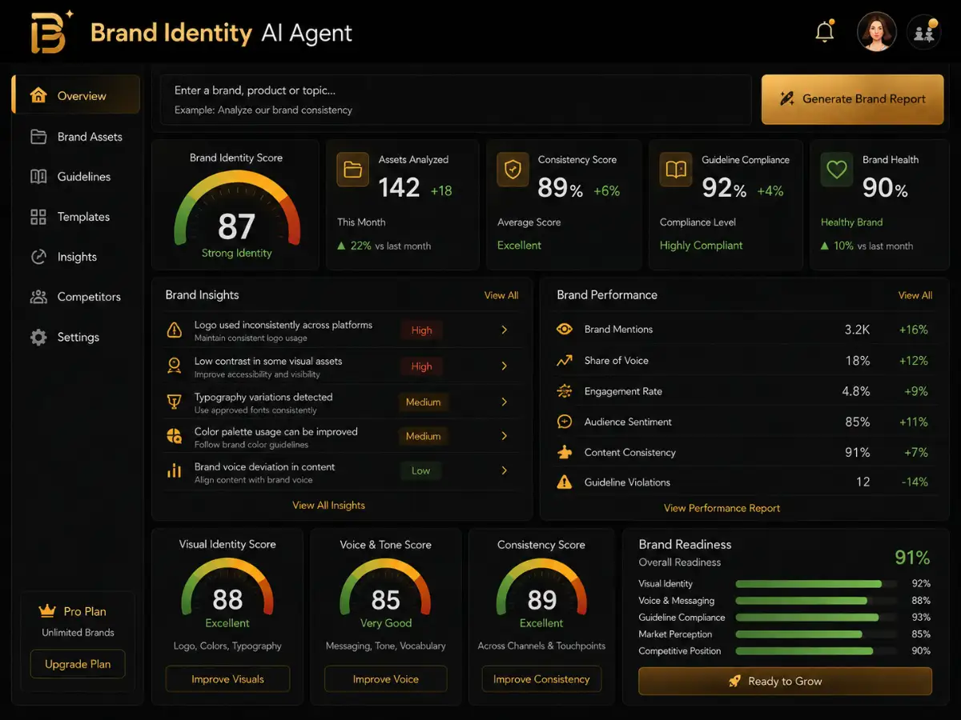This screenshot has height=720, width=961.
Task: Click the High tag on logo insight
Action: pyautogui.click(x=421, y=330)
